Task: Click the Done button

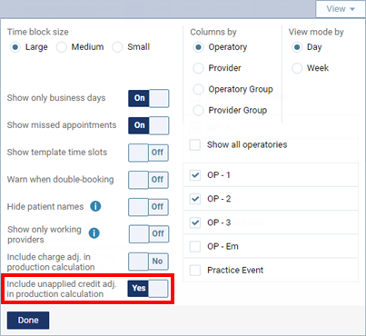Action: pos(28,321)
